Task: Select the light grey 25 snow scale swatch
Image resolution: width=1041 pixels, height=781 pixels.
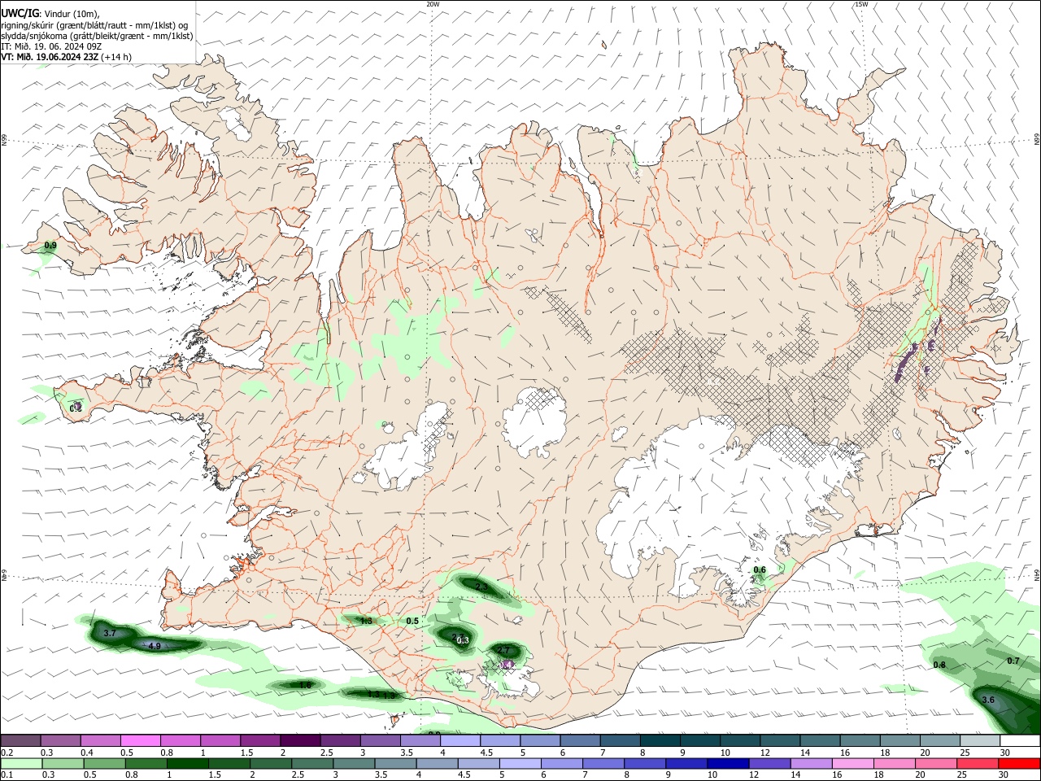Action: pyautogui.click(x=980, y=740)
